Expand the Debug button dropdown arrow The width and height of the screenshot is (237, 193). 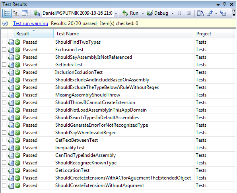[173, 13]
